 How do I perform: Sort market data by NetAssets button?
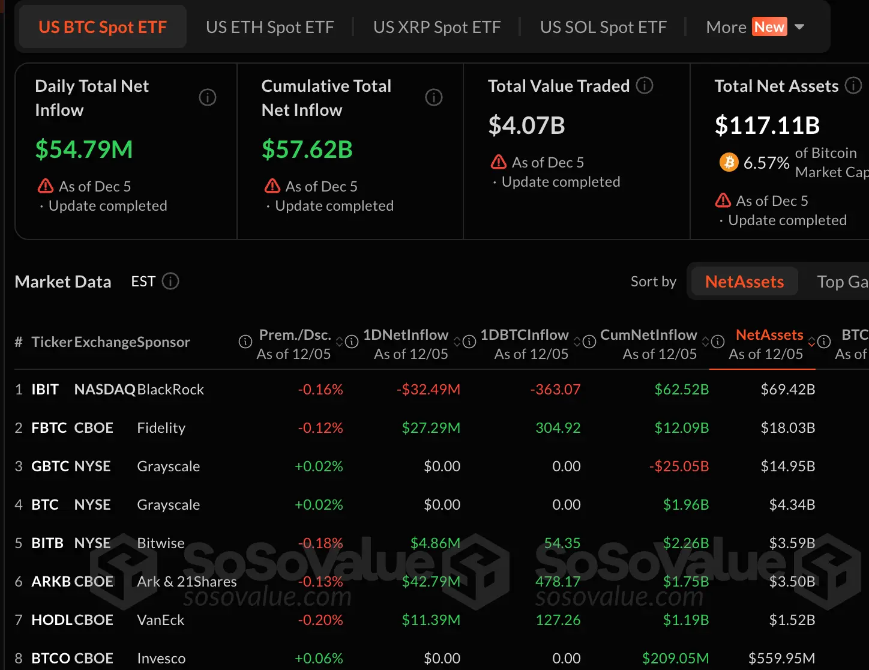coord(745,282)
